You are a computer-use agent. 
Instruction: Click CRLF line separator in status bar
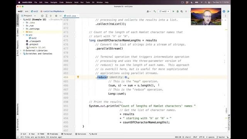tap(195, 137)
